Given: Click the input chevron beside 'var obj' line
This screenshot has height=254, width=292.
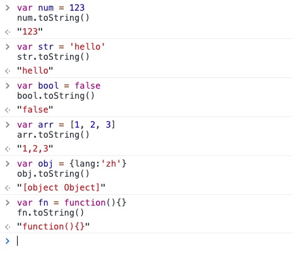Looking at the screenshot, I should tap(8, 163).
